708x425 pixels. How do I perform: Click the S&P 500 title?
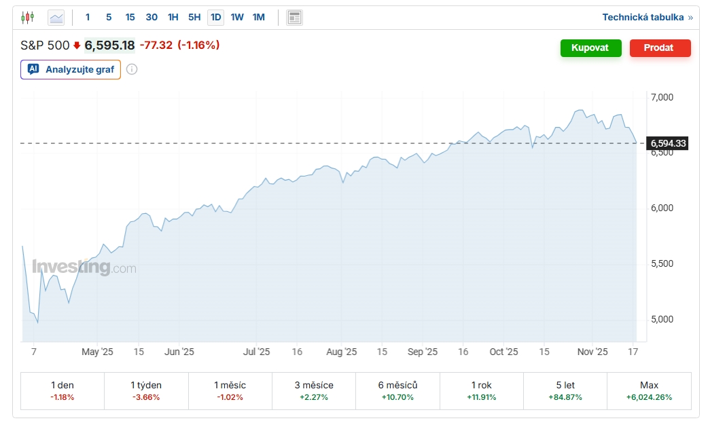pos(45,45)
